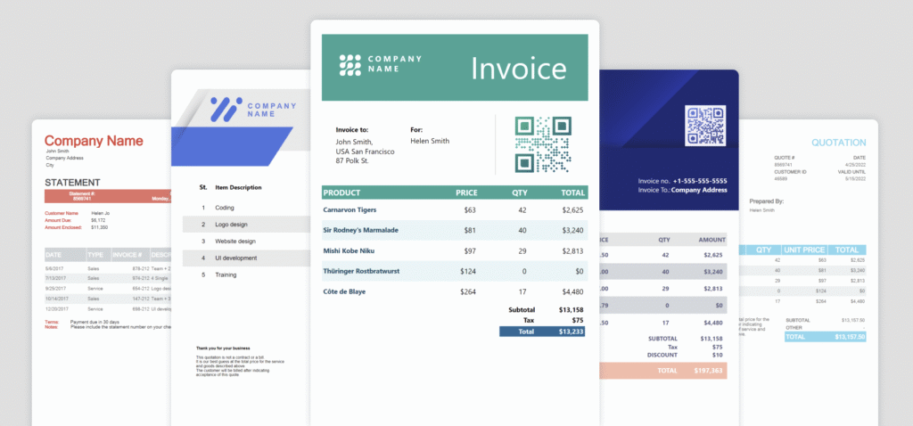Image resolution: width=913 pixels, height=426 pixels.
Task: Select the large "Invoice" title text
Action: (518, 68)
